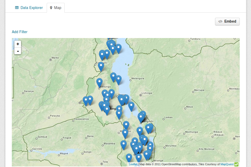This screenshot has height=167, width=251.
Task: Click the Milange town label
Action: point(158,160)
